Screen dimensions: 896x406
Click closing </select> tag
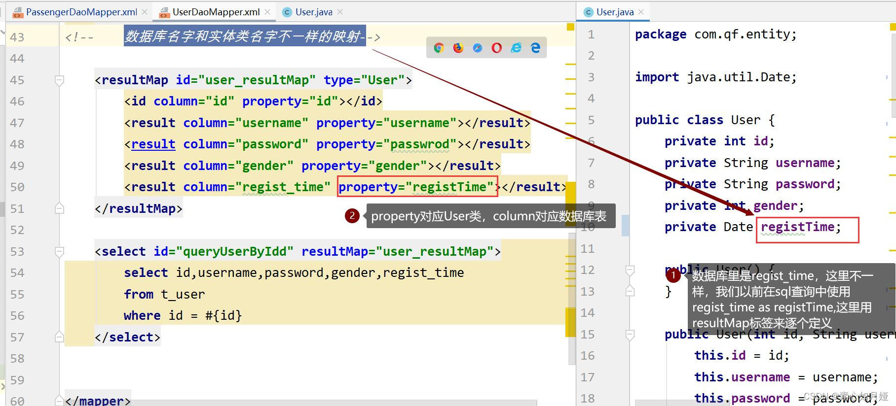(127, 337)
